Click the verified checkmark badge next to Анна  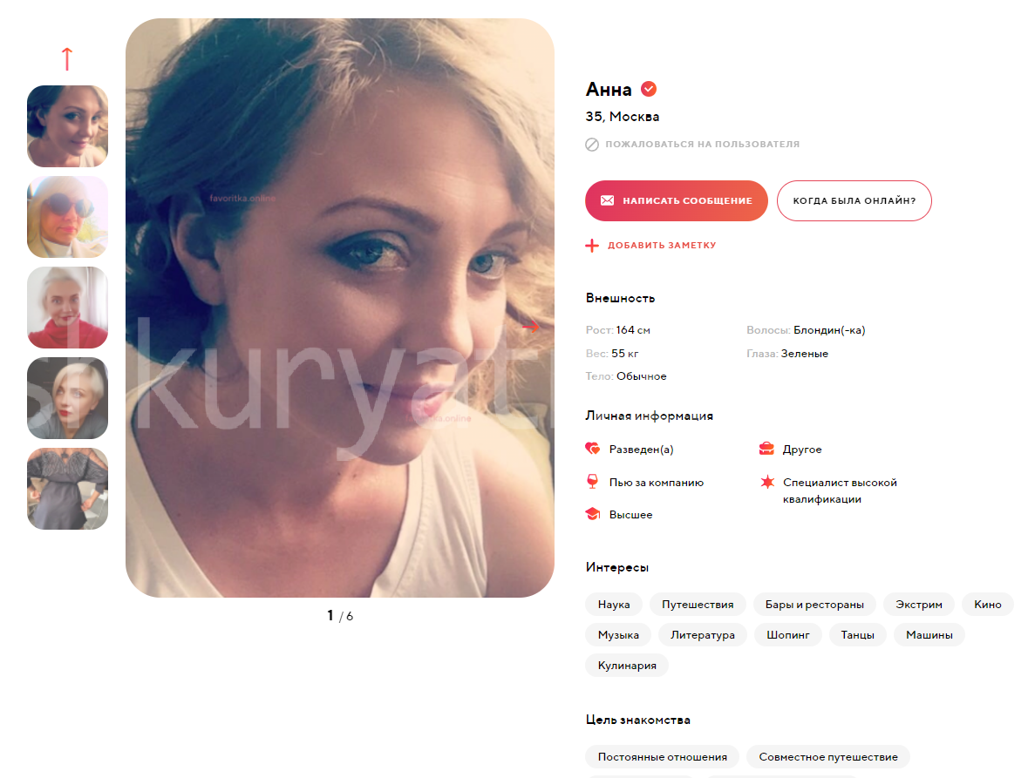(649, 88)
